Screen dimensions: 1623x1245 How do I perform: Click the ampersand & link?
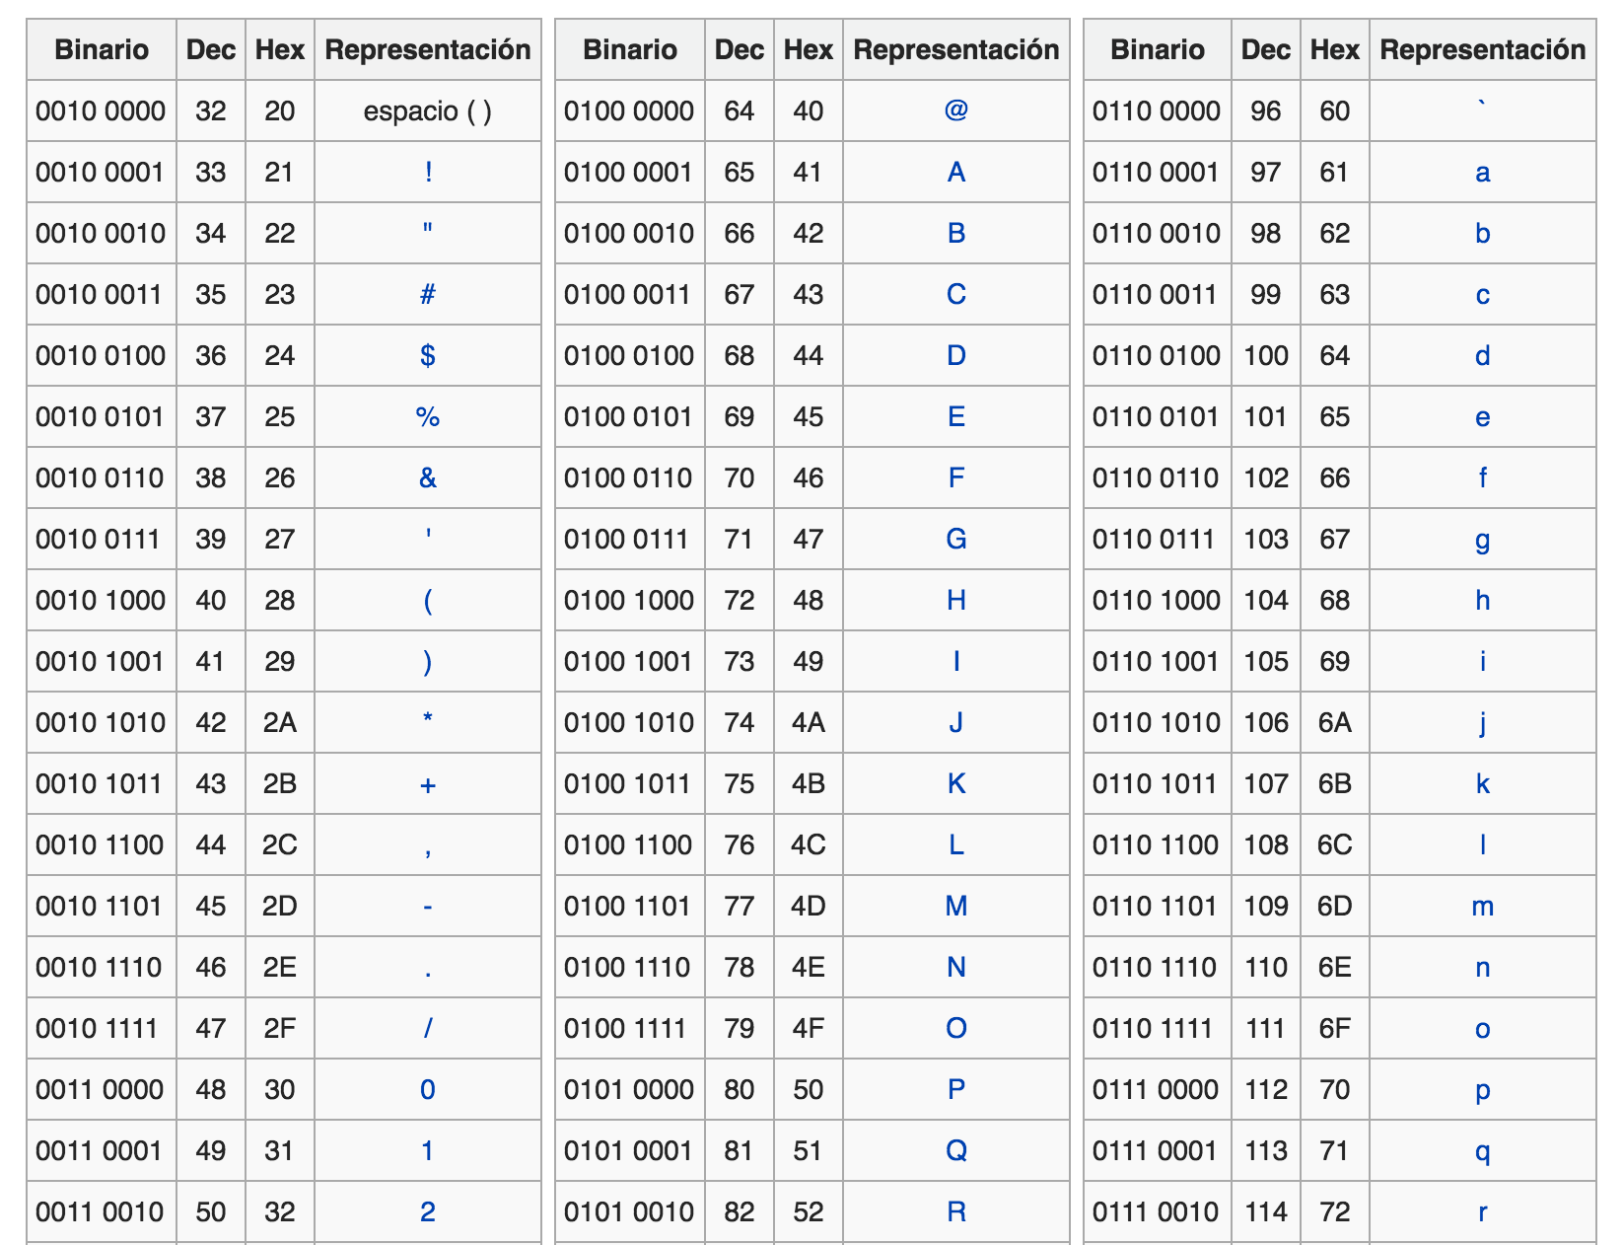(428, 477)
